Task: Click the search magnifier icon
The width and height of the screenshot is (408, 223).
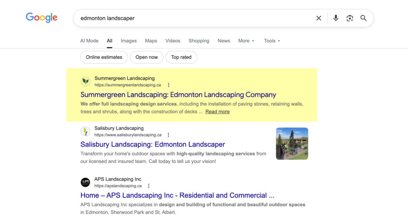Action: pos(363,18)
